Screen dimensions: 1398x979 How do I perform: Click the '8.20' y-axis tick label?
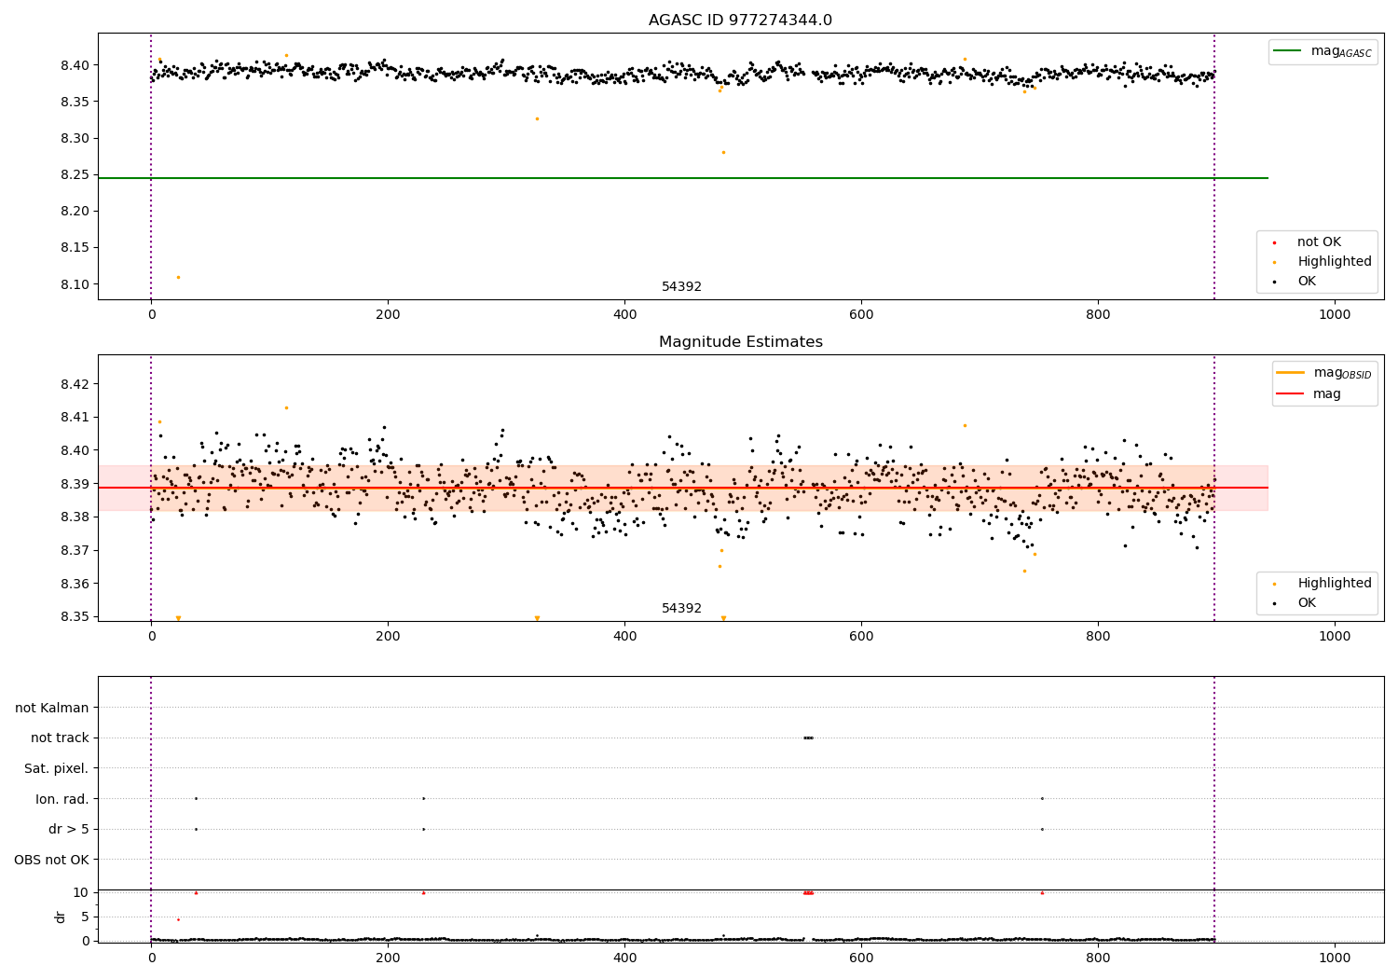[x=75, y=211]
